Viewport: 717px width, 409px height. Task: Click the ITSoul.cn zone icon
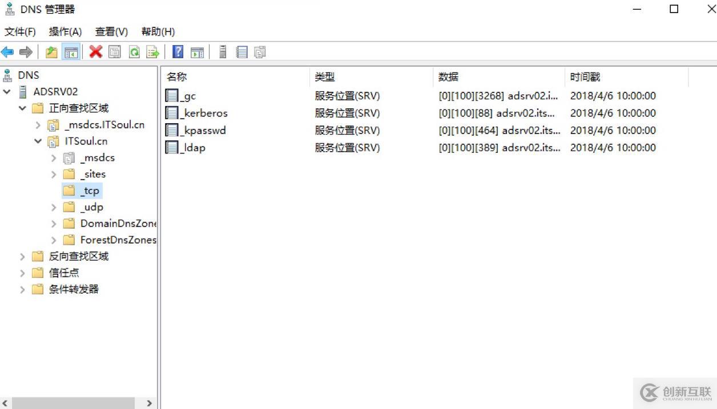54,141
